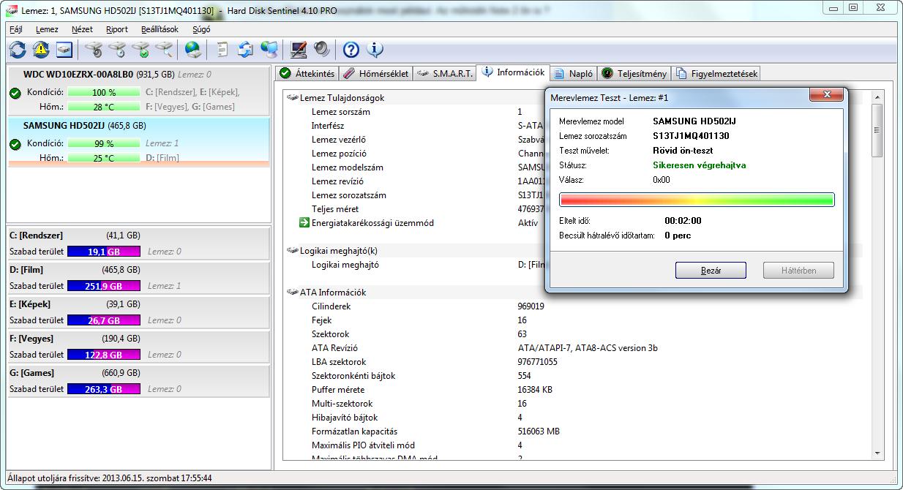
Task: Click the F: [Vegyes] free space bar
Action: 103,355
